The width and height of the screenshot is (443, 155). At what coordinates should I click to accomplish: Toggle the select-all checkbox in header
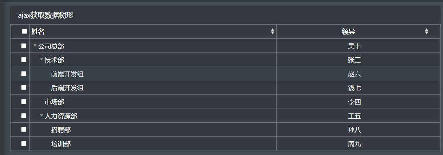coord(25,31)
